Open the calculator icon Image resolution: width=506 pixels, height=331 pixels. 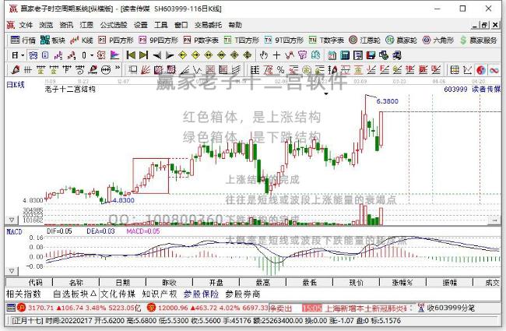(x=345, y=55)
